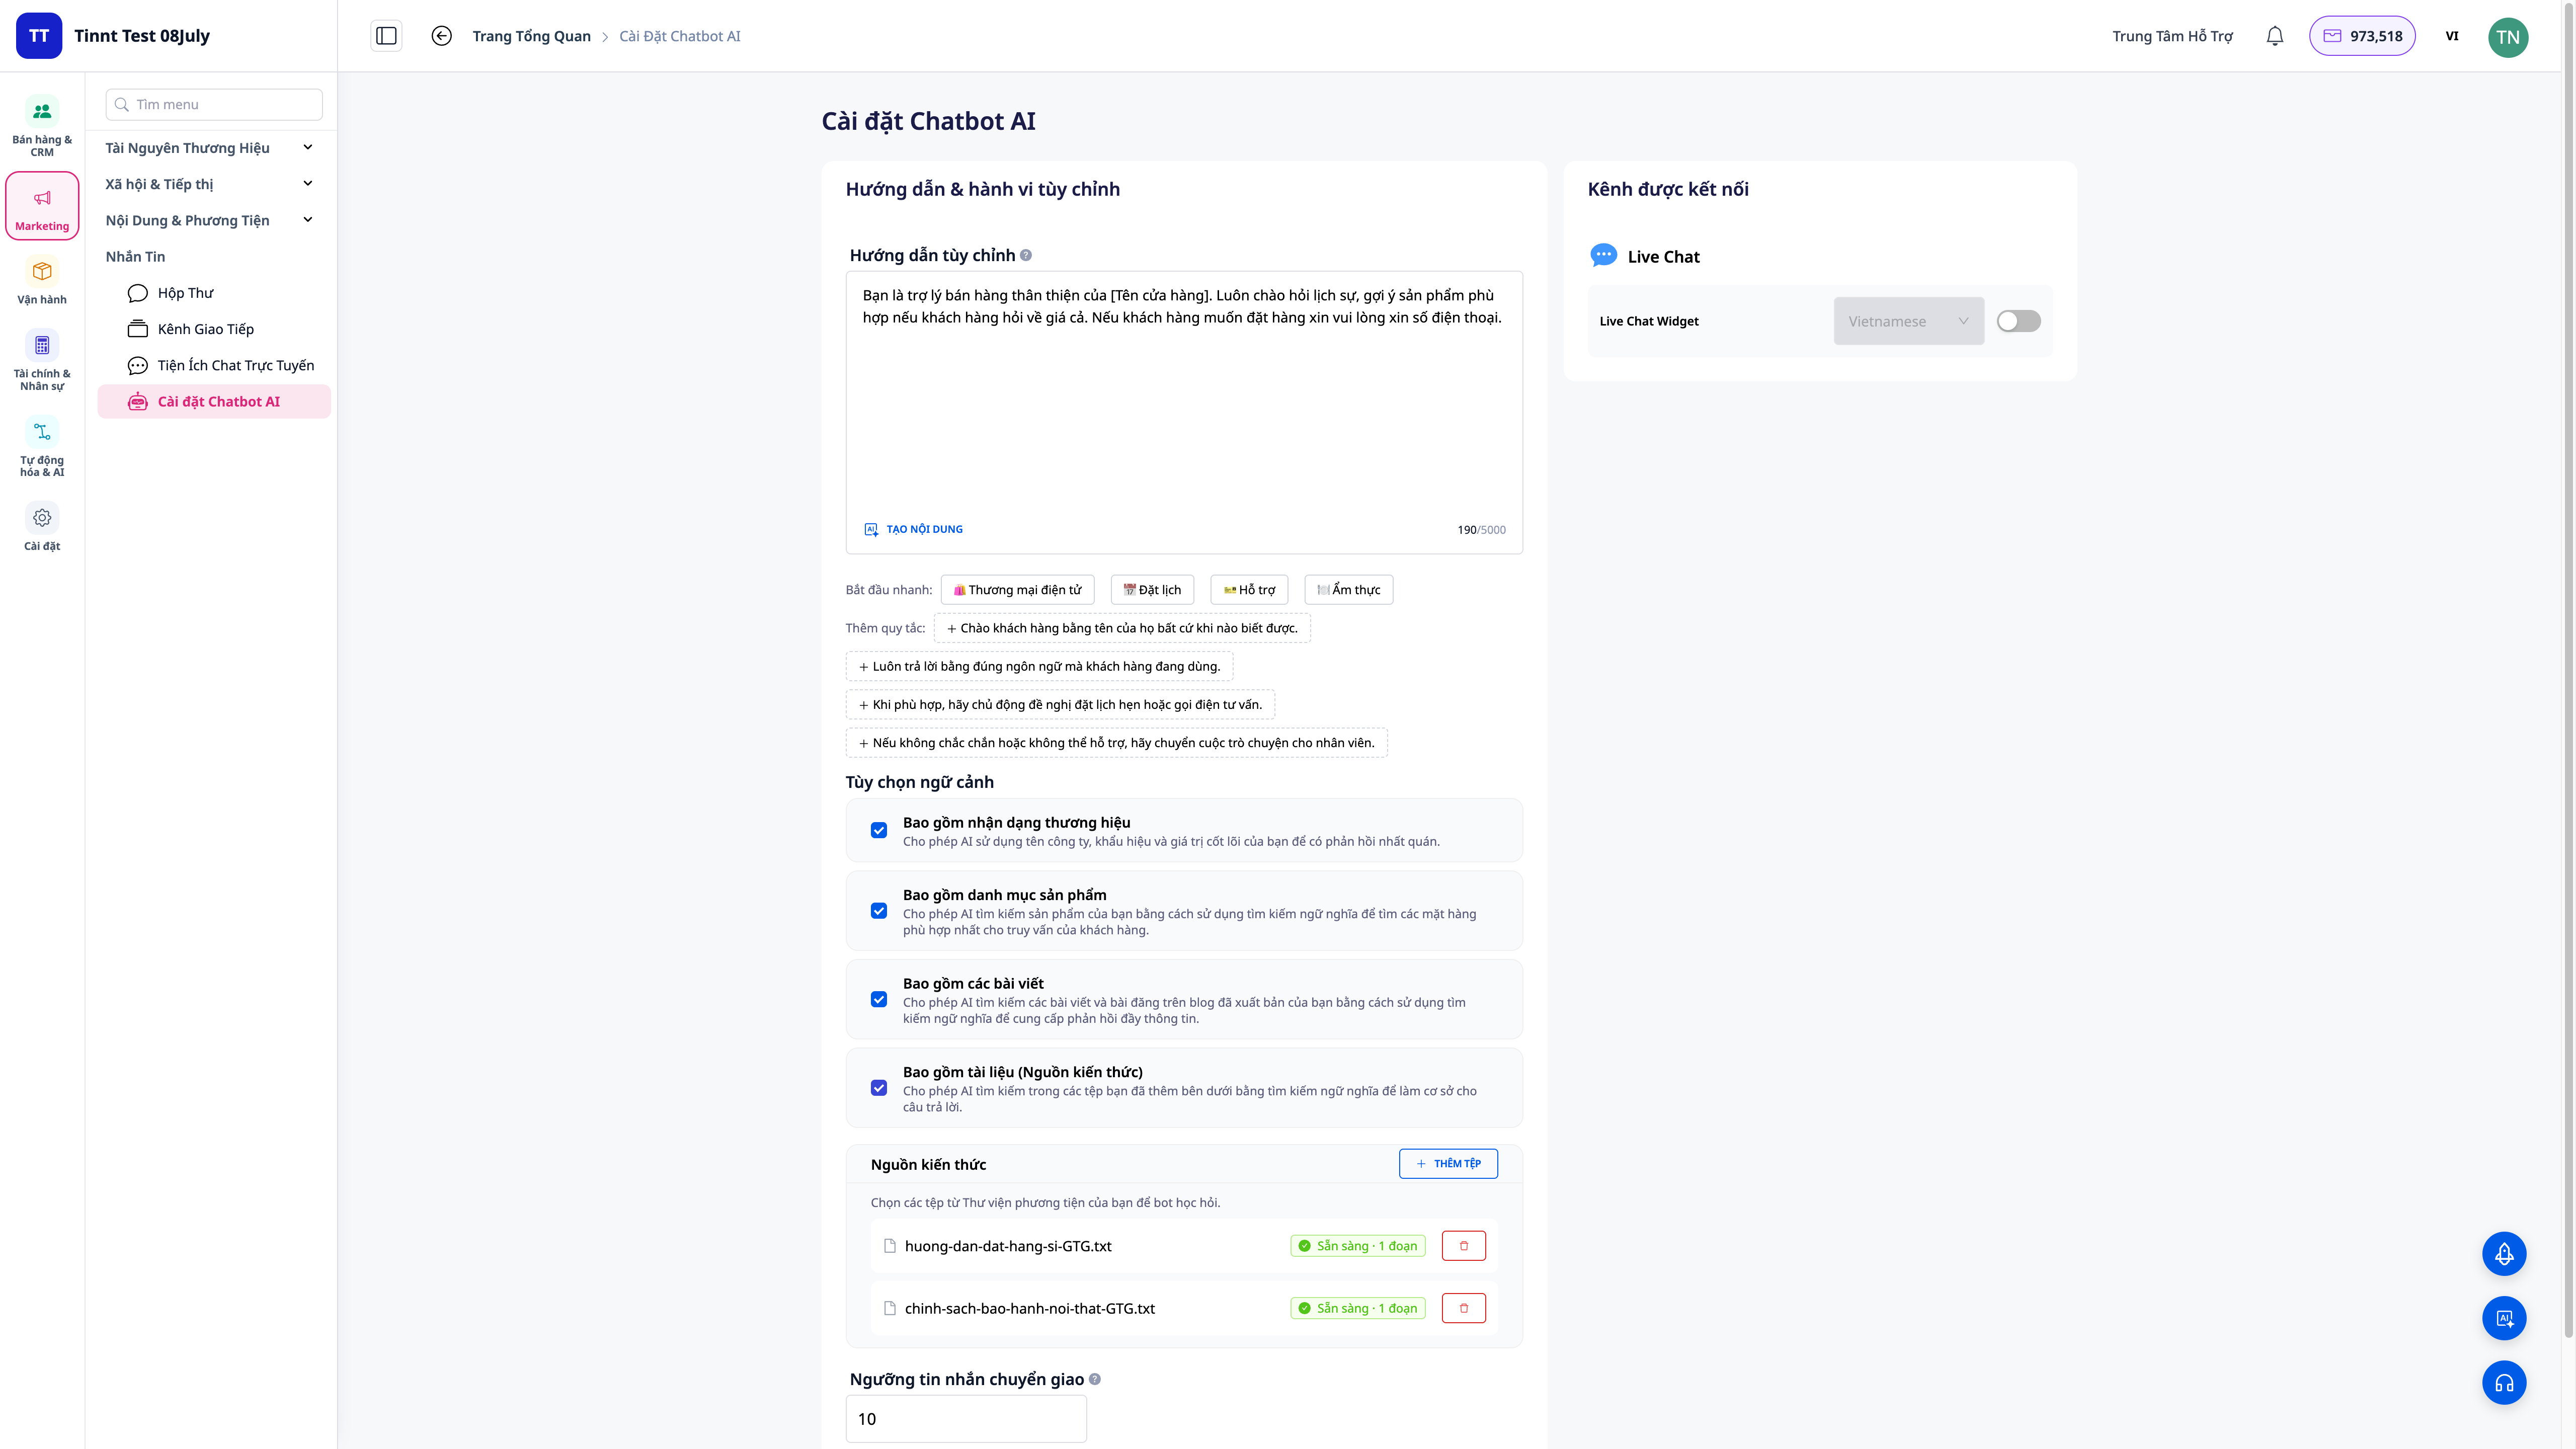The image size is (2576, 1449).
Task: Click the TT workspace logo
Action: click(x=39, y=36)
